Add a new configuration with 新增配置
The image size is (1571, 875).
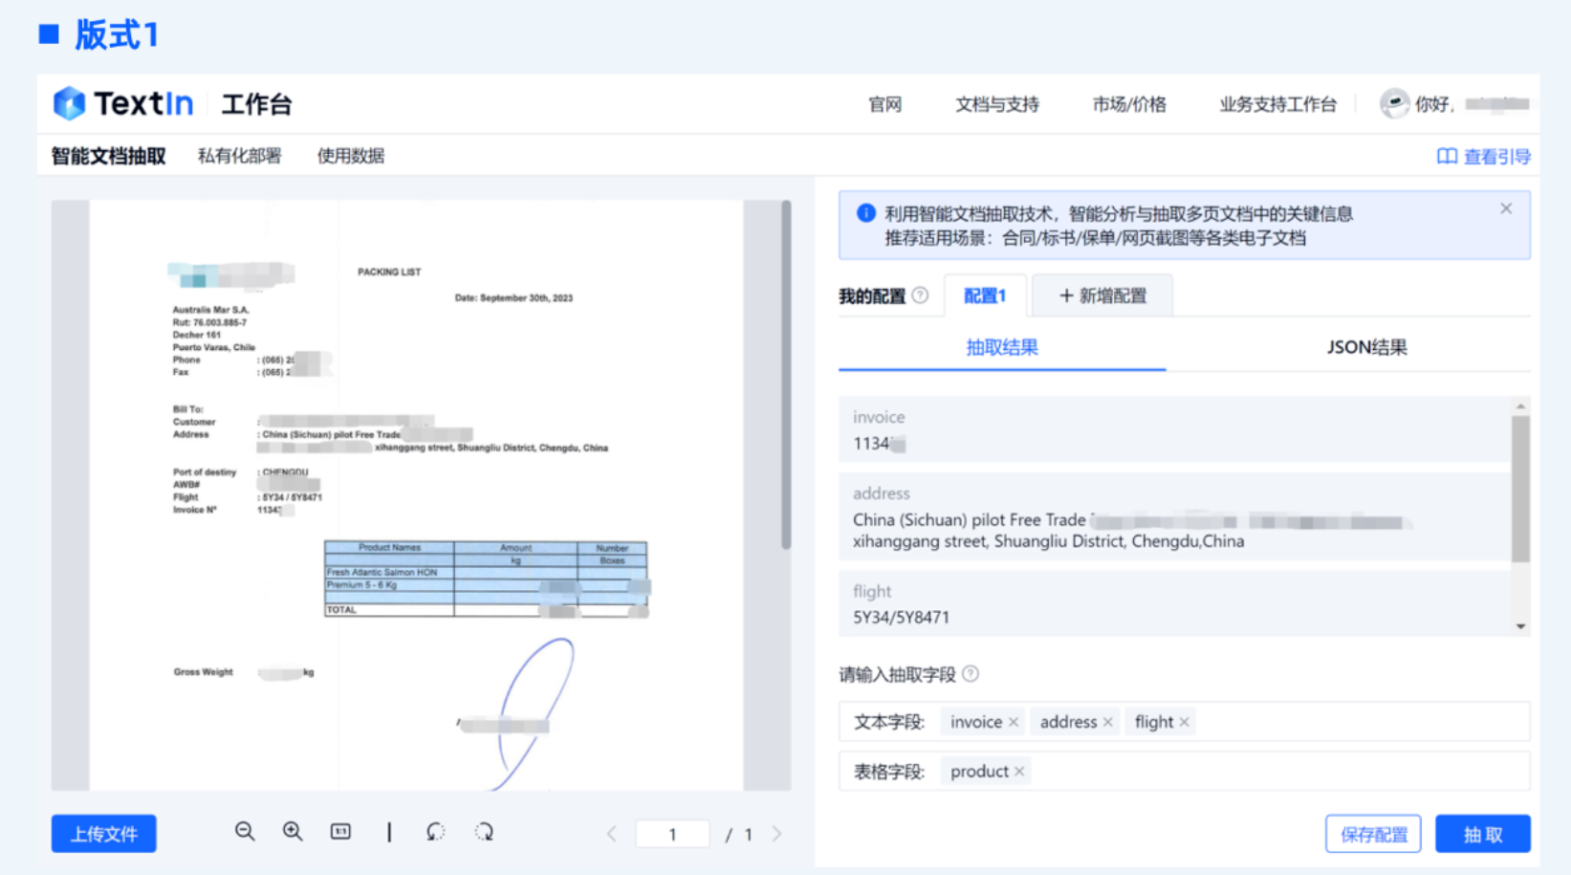pyautogui.click(x=1102, y=295)
